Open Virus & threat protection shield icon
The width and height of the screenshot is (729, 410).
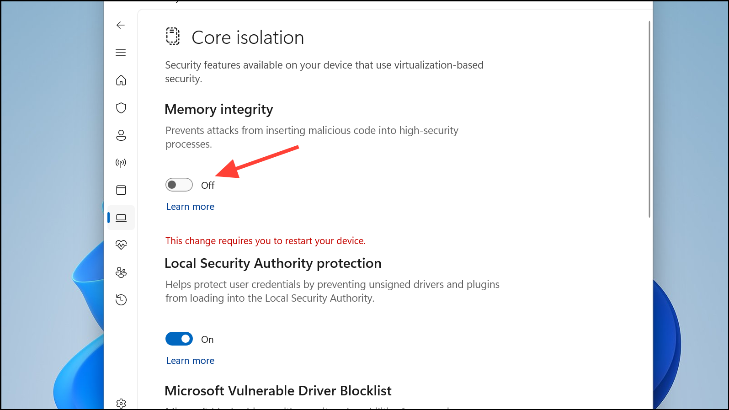coord(121,108)
